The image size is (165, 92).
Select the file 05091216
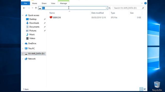pos(57,18)
